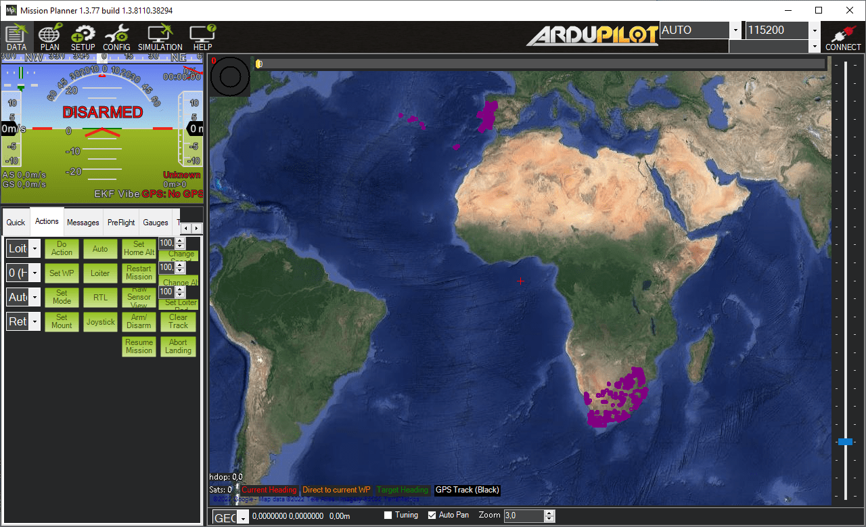Switch to the Quick tab

[x=16, y=223]
